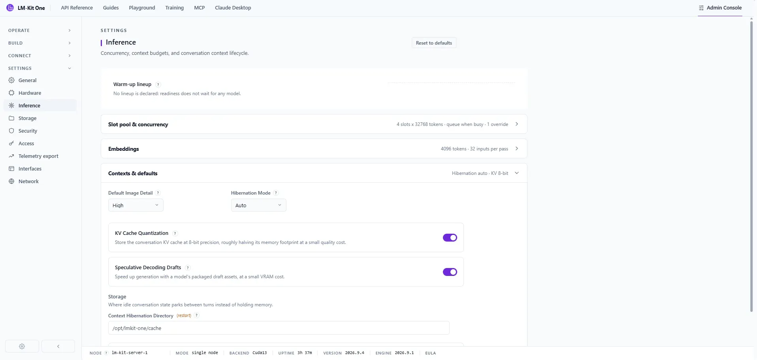
Task: Click the help icon beside Default Image Detail
Action: (158, 193)
